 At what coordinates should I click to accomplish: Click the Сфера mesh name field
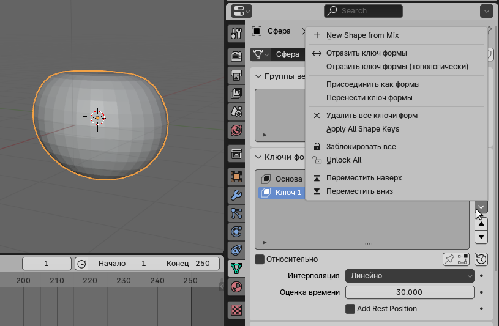(x=288, y=54)
